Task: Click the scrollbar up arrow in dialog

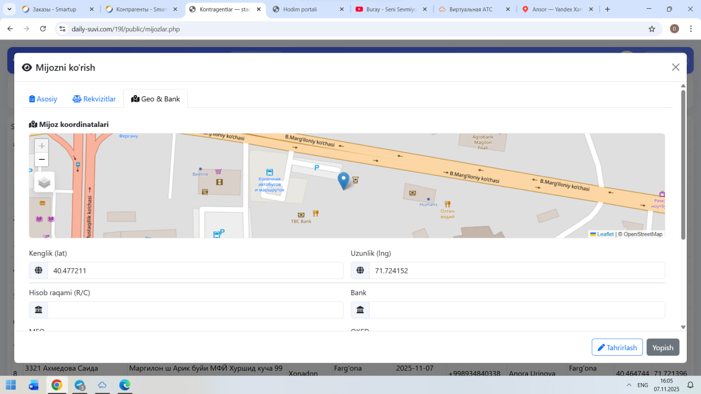Action: click(683, 86)
